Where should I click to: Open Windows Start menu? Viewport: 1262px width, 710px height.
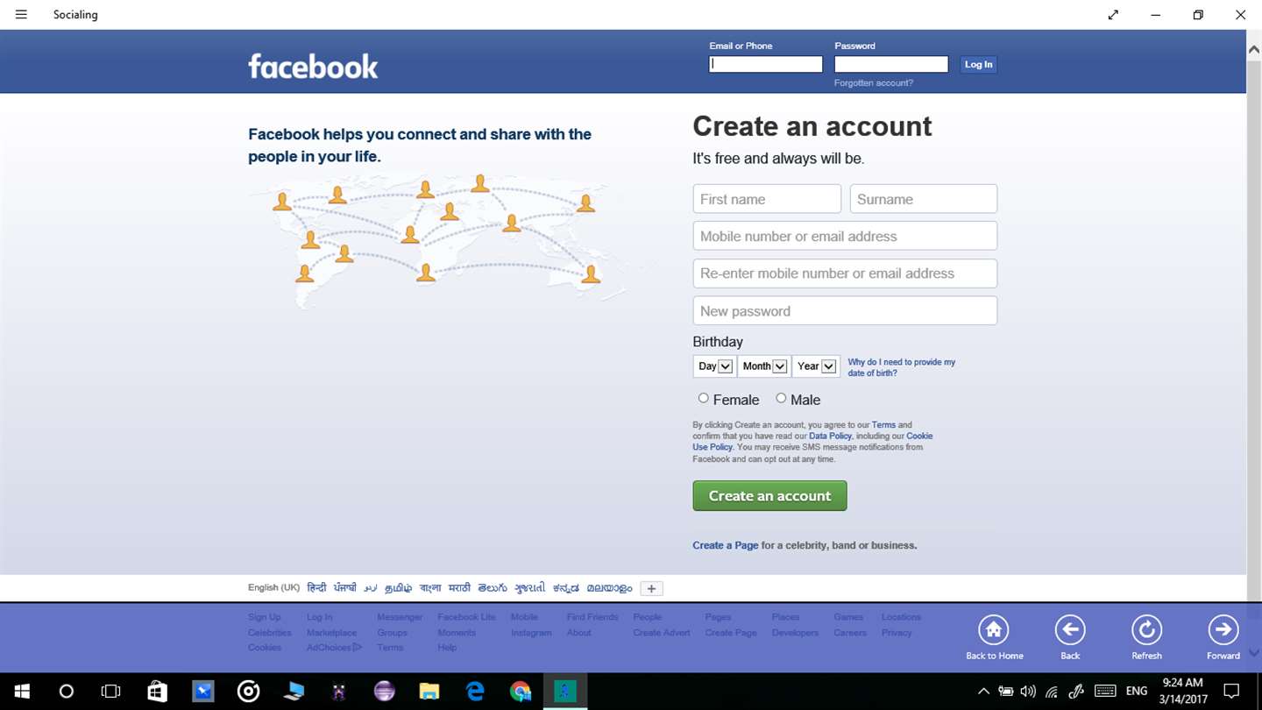point(22,692)
